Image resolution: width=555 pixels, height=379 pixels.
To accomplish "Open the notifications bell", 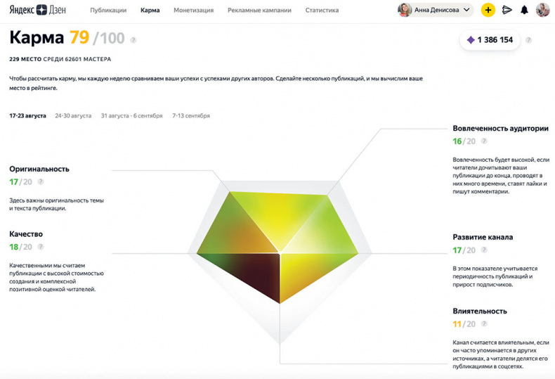I will pyautogui.click(x=524, y=10).
